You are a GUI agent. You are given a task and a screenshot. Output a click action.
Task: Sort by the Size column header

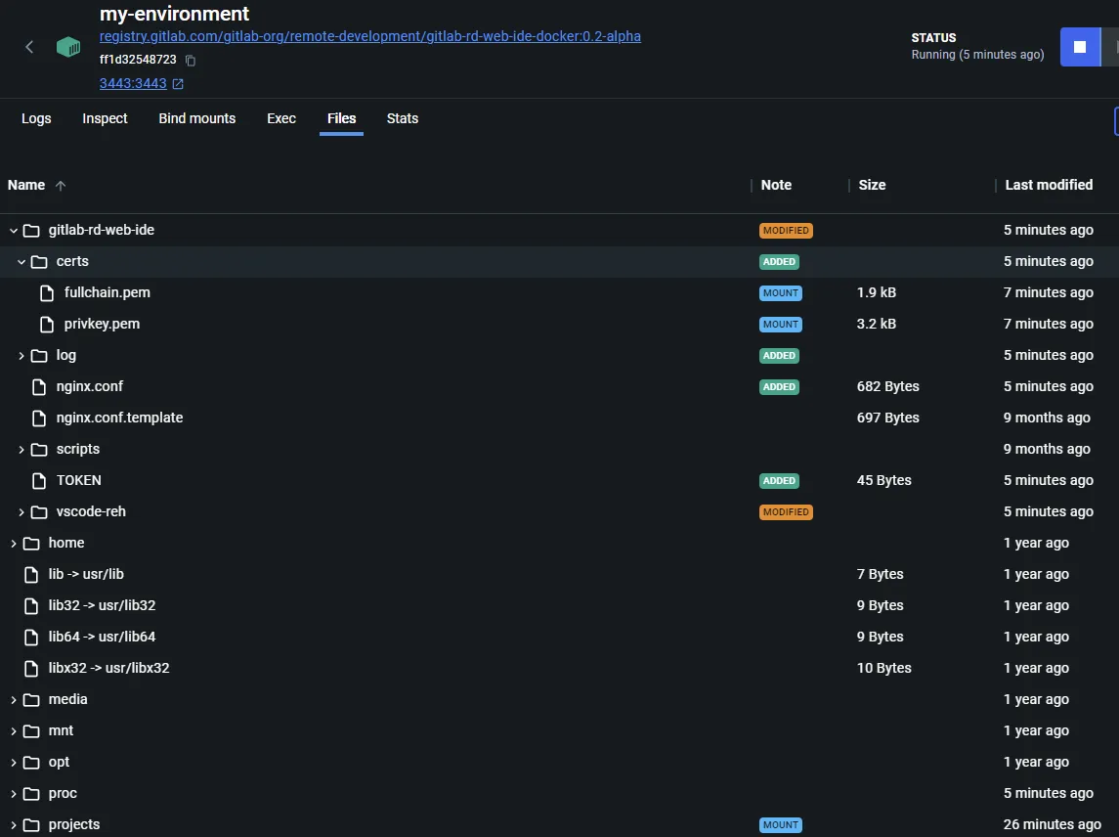click(872, 185)
